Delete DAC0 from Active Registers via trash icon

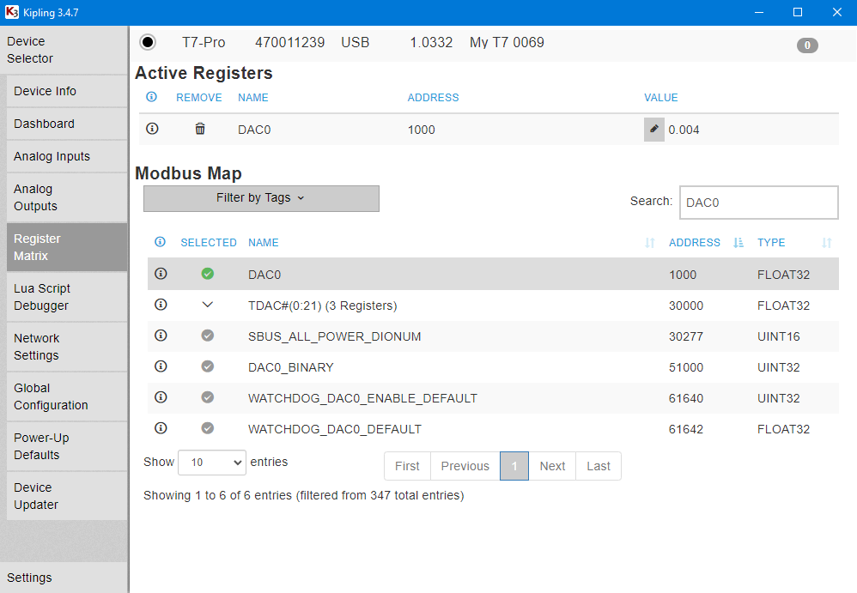[200, 129]
